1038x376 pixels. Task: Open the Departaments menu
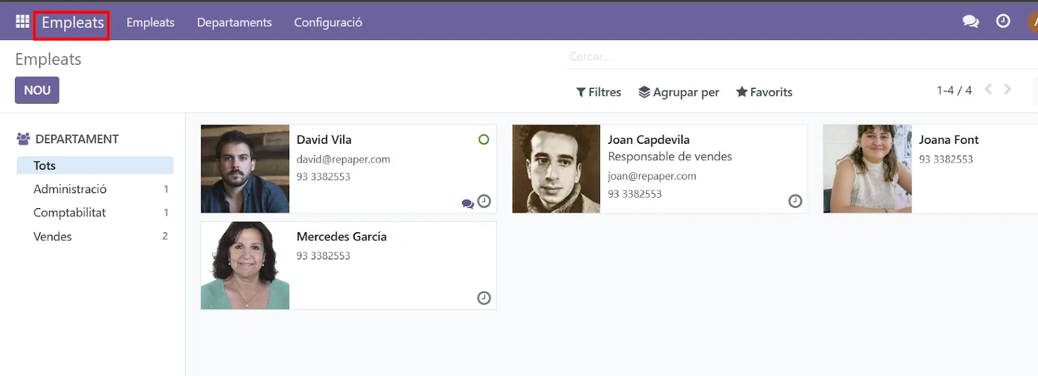tap(234, 22)
